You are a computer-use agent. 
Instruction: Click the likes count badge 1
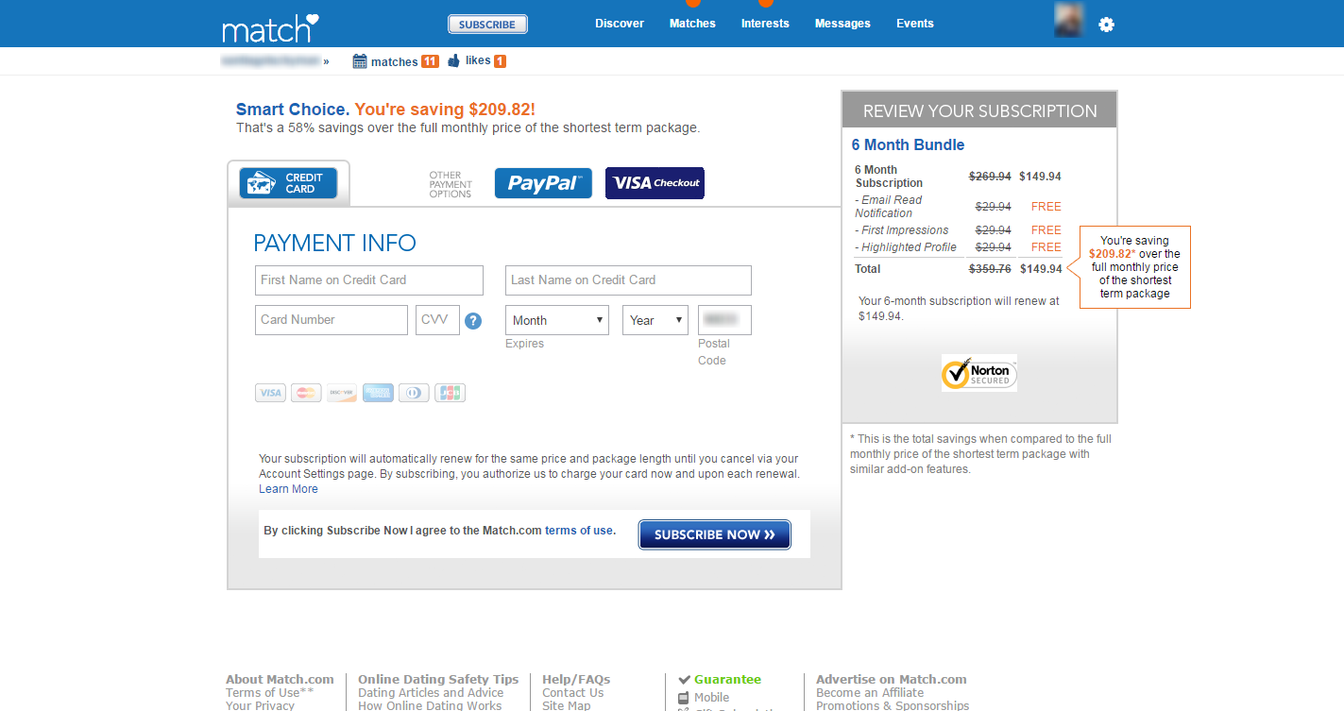click(500, 61)
